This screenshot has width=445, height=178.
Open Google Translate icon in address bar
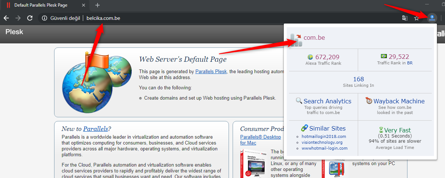(x=405, y=18)
